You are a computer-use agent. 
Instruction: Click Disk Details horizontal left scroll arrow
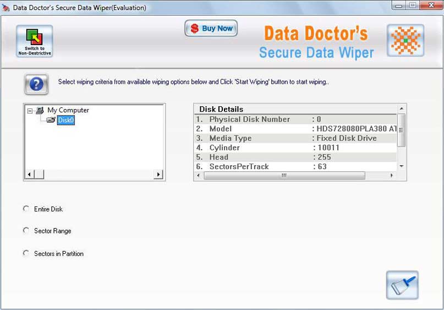(x=198, y=176)
